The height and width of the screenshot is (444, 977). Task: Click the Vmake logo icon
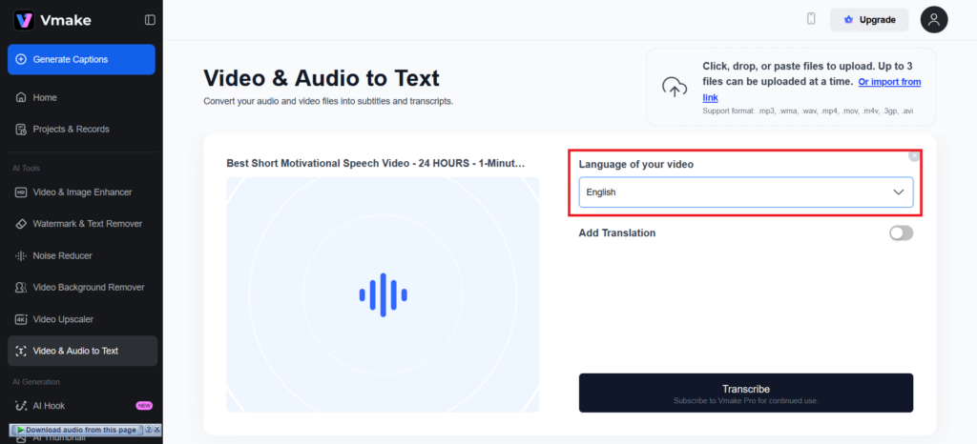(24, 20)
